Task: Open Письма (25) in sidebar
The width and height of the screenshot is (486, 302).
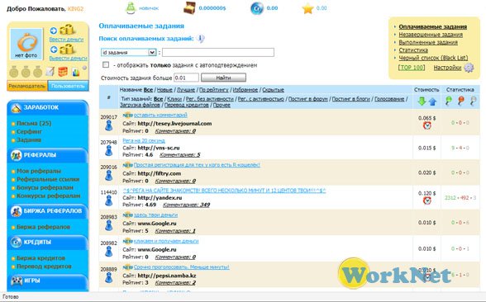Action: pos(34,123)
